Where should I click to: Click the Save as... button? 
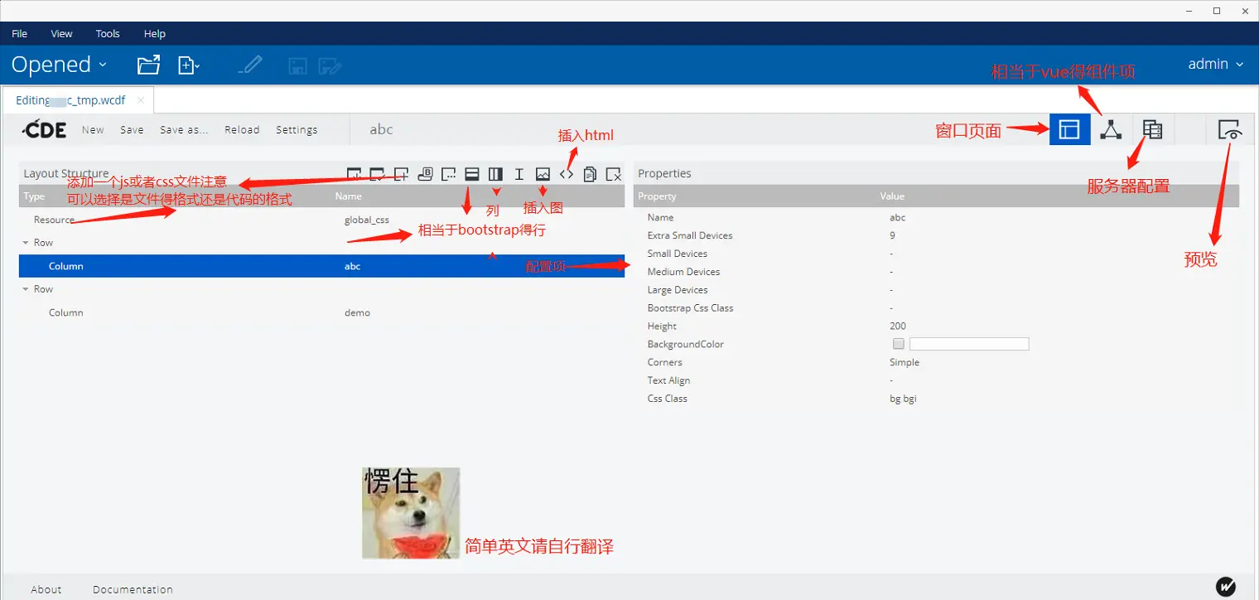(184, 130)
